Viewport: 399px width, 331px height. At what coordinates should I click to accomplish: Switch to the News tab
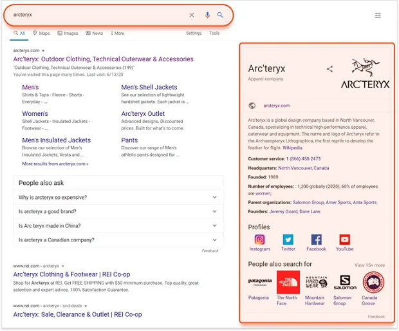tap(95, 33)
